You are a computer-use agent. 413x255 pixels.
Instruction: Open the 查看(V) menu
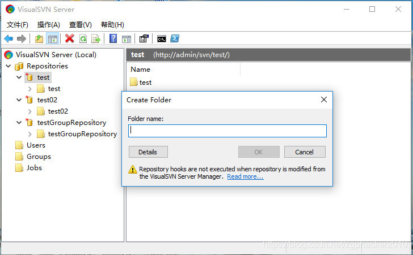81,25
